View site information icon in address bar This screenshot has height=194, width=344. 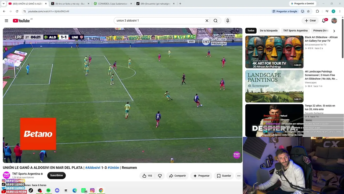(x=24, y=11)
